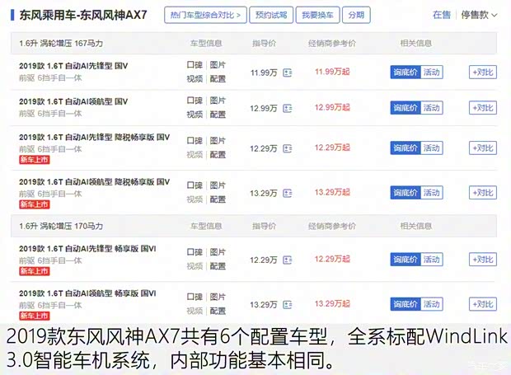This screenshot has width=511, height=375.
Task: Open 视频 link for AI领航型 国V 12.99万
Action: pos(195,115)
